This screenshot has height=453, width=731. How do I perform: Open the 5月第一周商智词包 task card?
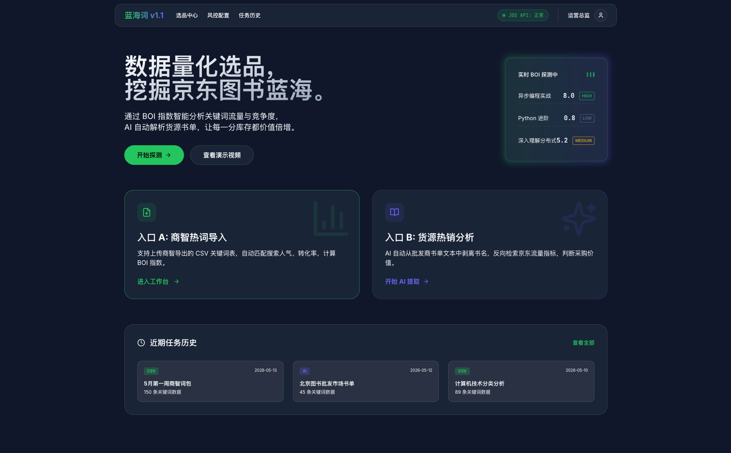210,381
